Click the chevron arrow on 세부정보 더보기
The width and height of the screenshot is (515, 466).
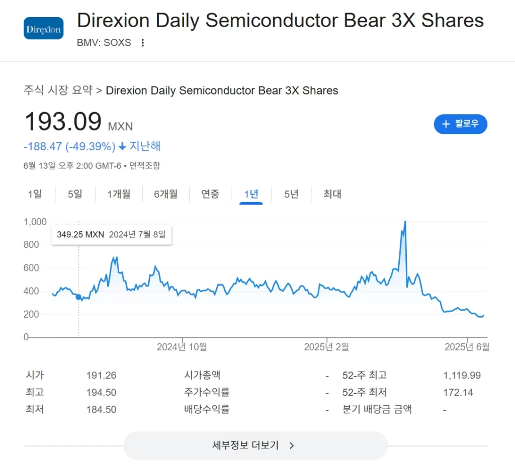pyautogui.click(x=291, y=445)
